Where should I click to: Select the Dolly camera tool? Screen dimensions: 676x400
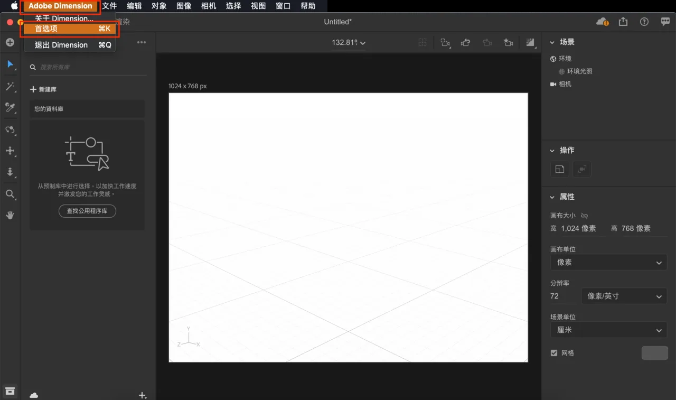[x=10, y=172]
